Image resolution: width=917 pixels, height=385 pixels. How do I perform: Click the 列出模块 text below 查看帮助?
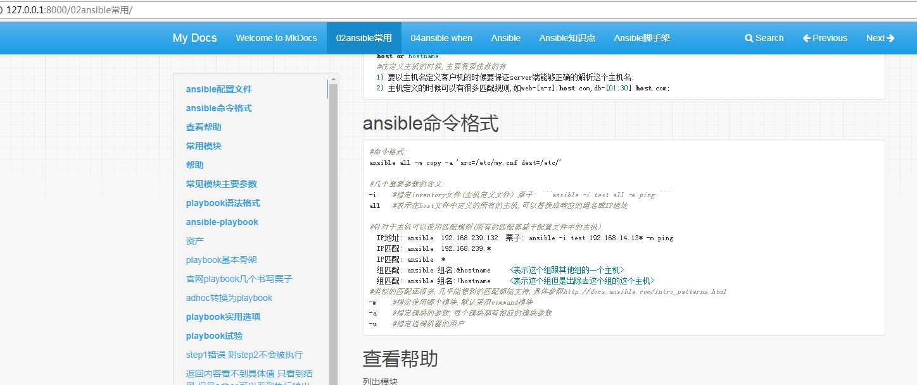click(x=380, y=382)
